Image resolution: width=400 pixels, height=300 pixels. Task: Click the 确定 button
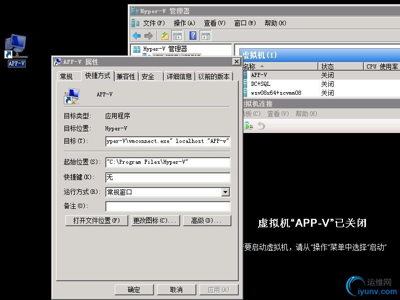point(134,290)
